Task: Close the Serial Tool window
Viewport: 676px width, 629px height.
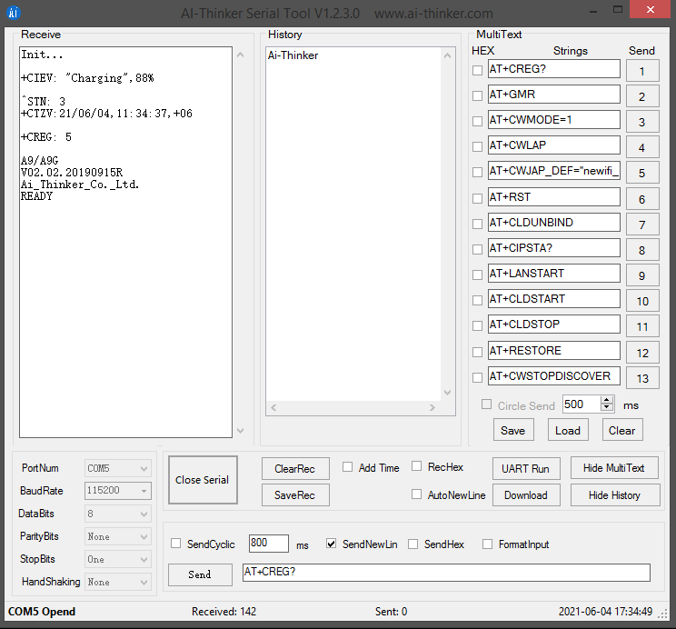Action: 651,9
